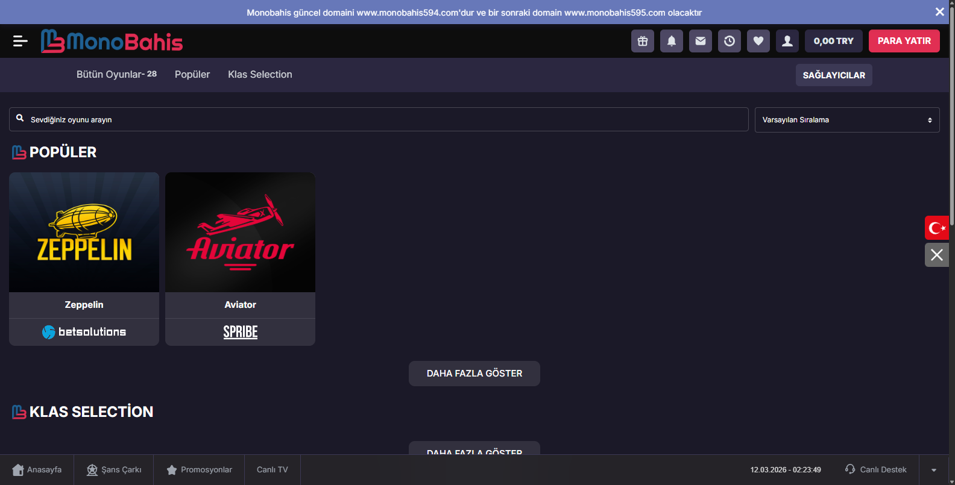Expand the Varsayılan Sıralama sort dropdown
The image size is (955, 485).
(846, 120)
